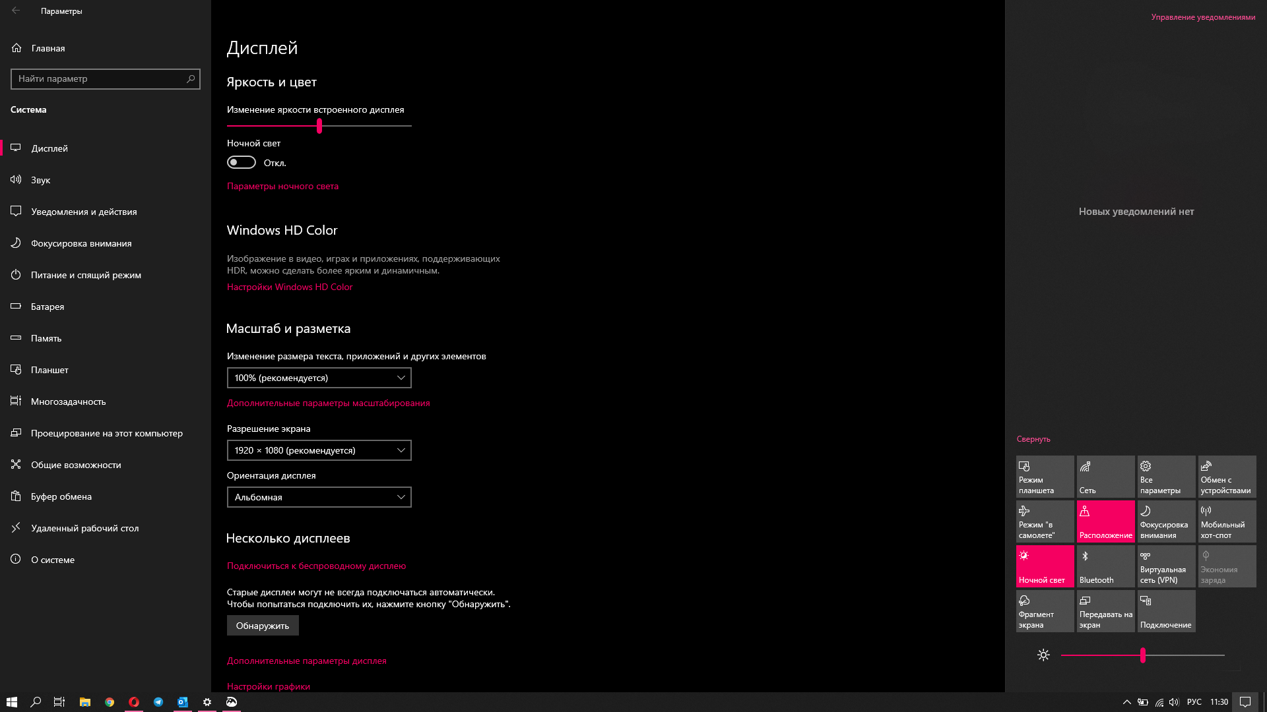Open Ориентация дисплея dropdown

pyautogui.click(x=319, y=496)
